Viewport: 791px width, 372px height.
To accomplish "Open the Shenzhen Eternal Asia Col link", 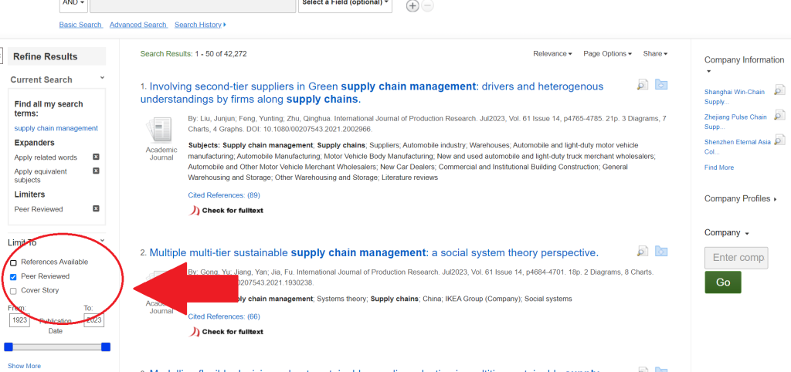I will pyautogui.click(x=738, y=147).
